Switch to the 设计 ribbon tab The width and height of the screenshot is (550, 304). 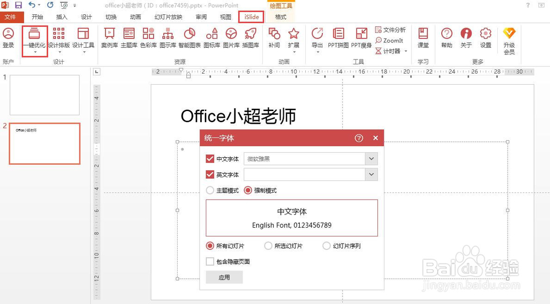pos(86,17)
